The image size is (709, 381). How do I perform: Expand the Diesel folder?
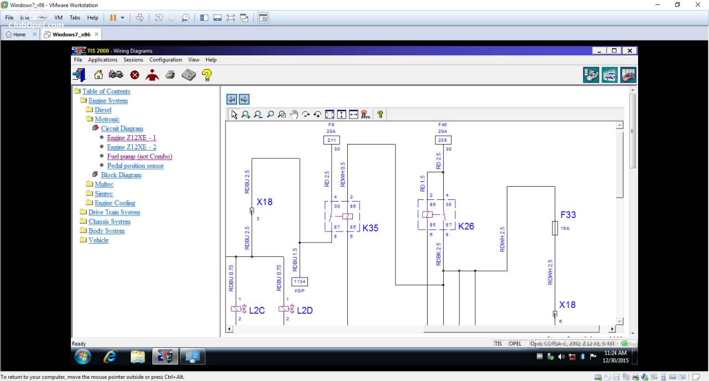[103, 110]
